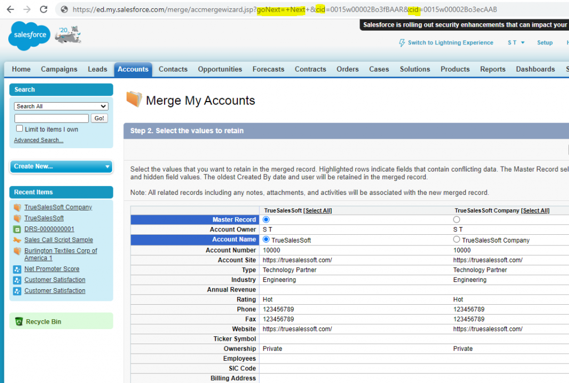
Task: Select TrueSalesSoft Company as the Master Record
Action: pos(457,220)
